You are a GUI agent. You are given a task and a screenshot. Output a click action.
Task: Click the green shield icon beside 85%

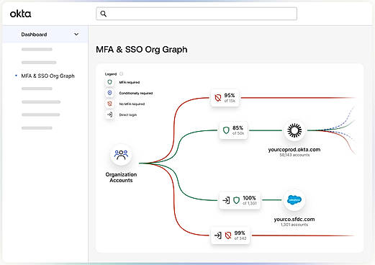coord(226,130)
